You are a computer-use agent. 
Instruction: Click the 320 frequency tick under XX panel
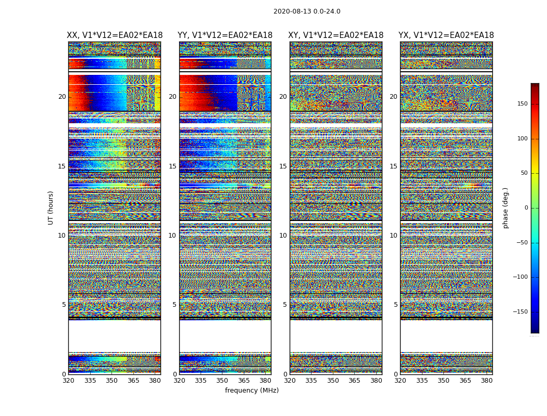coord(68,381)
